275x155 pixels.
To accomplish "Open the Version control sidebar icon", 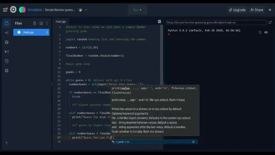I will pos(7,33).
